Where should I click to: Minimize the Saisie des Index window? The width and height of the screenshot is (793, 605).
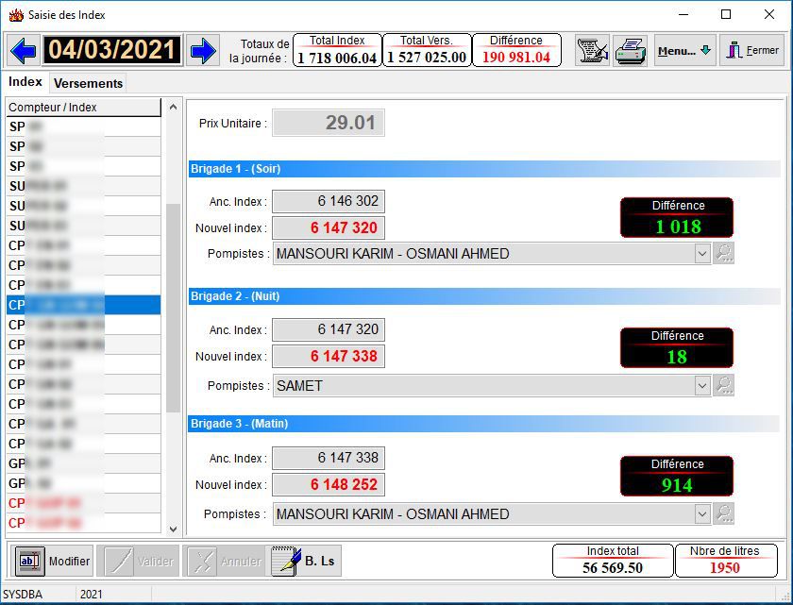(683, 15)
